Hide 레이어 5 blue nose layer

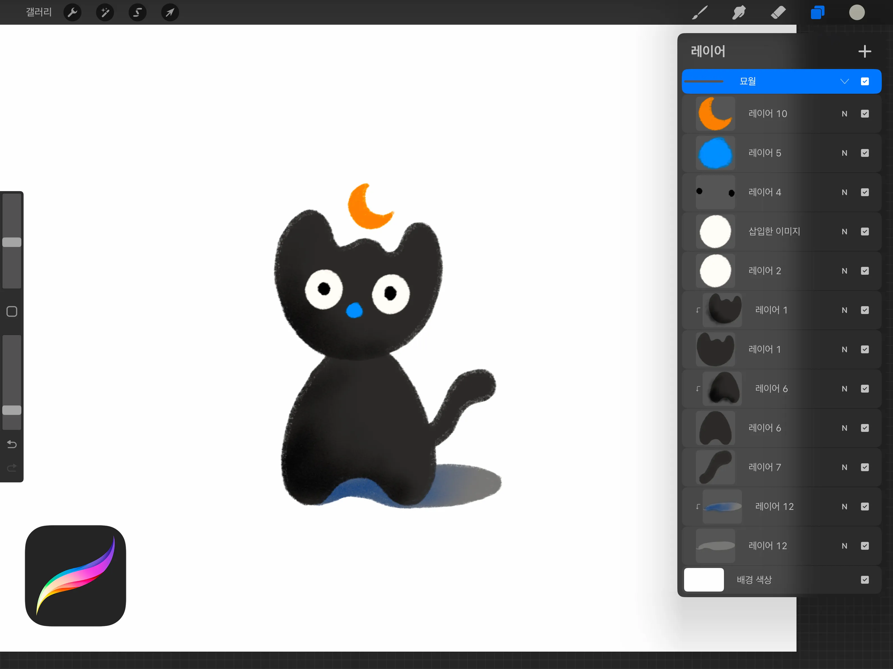(x=865, y=153)
